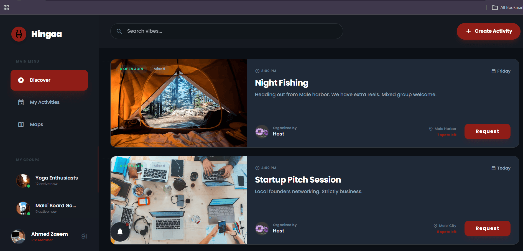Click the Startup Pitch Session title
This screenshot has width=523, height=251.
coord(298,180)
